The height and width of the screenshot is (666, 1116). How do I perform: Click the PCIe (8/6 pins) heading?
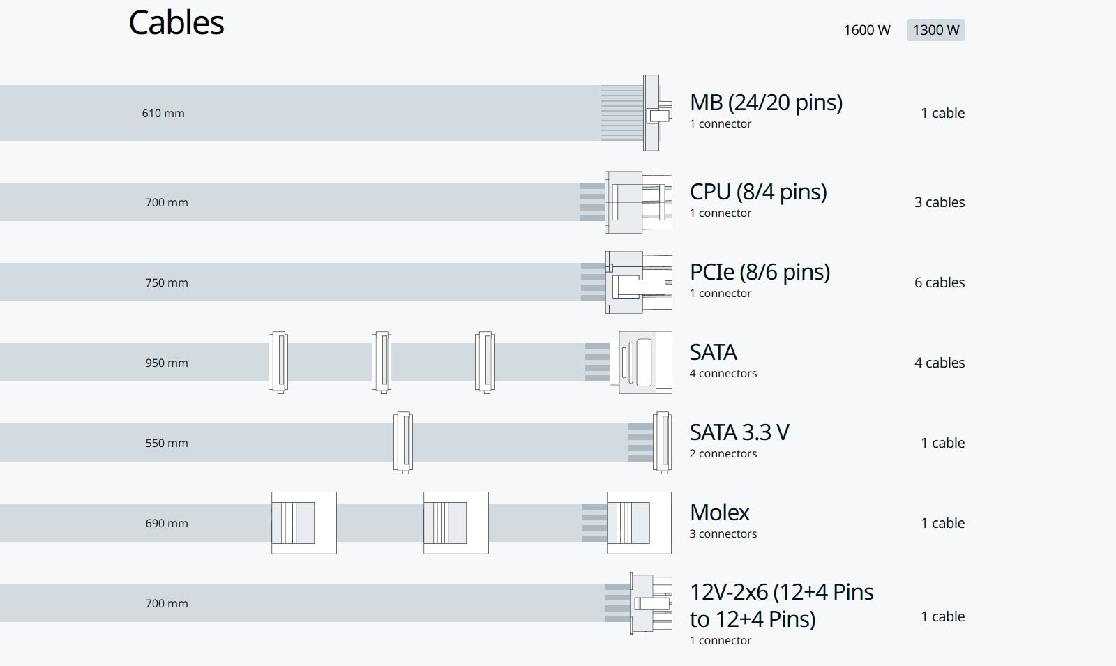760,272
